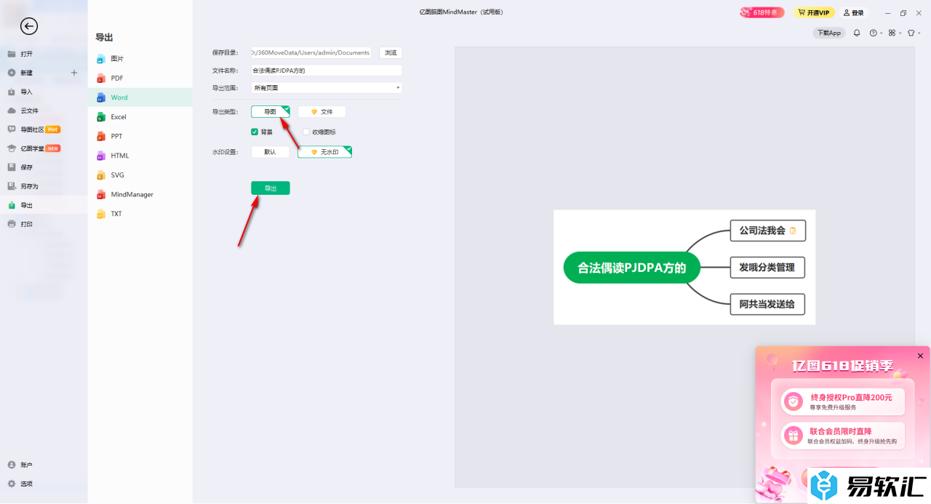
Task: Open notifications bell icon
Action: click(857, 33)
